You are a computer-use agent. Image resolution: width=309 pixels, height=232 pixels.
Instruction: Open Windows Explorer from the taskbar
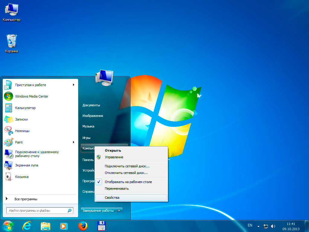click(x=45, y=226)
